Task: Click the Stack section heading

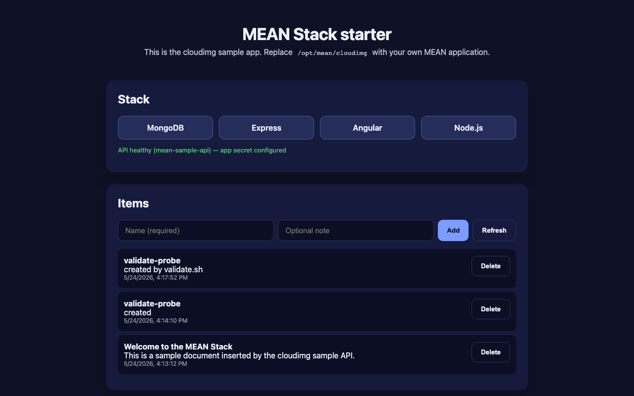Action: [134, 99]
